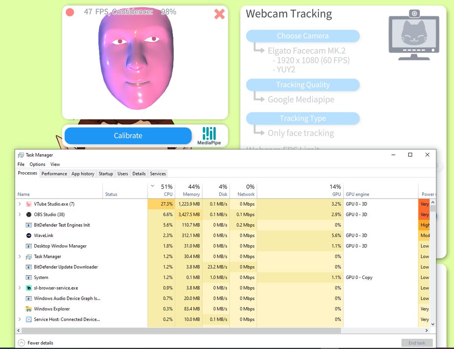
Task: Click the Only face tracking text
Action: point(301,133)
